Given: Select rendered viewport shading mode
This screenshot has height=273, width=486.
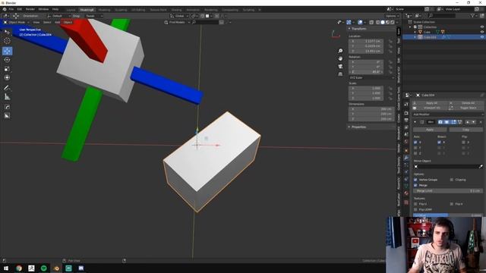Looking at the screenshot, I should click(393, 22).
